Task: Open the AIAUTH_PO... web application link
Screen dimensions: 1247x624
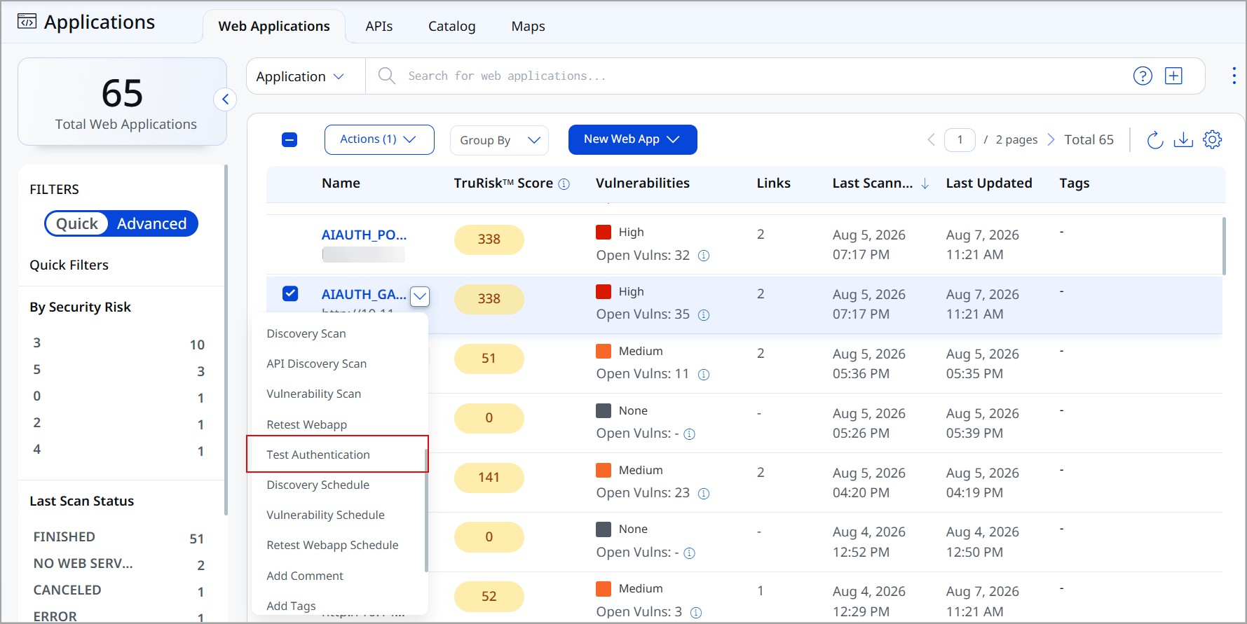Action: (364, 235)
